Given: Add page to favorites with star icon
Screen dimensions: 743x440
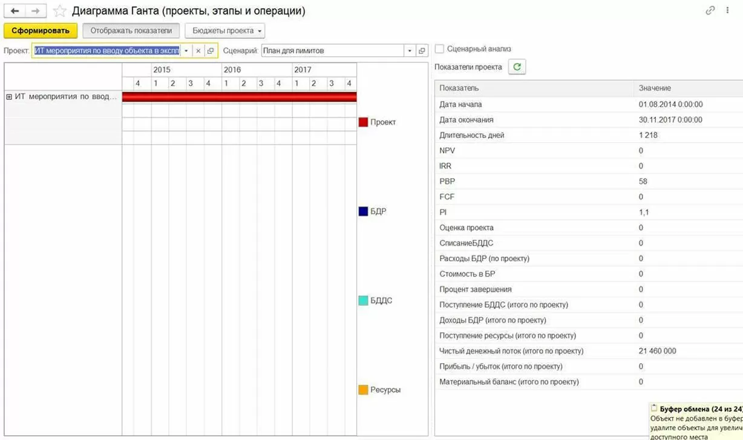Looking at the screenshot, I should click(59, 11).
